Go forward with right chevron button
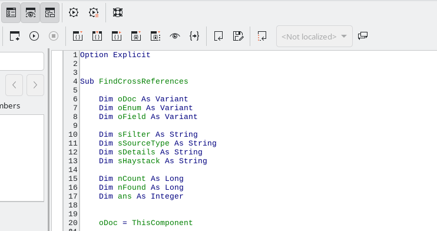Viewport: 437px width, 231px height. pyautogui.click(x=35, y=85)
